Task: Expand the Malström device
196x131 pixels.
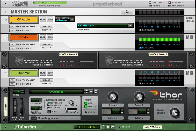Action: click(6, 127)
